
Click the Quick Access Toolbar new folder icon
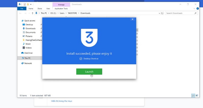pos(28,4)
